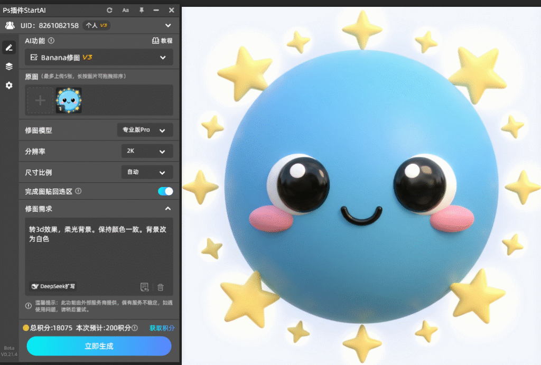Open the layers stack icon in the sidebar
541x365 pixels.
coord(9,67)
